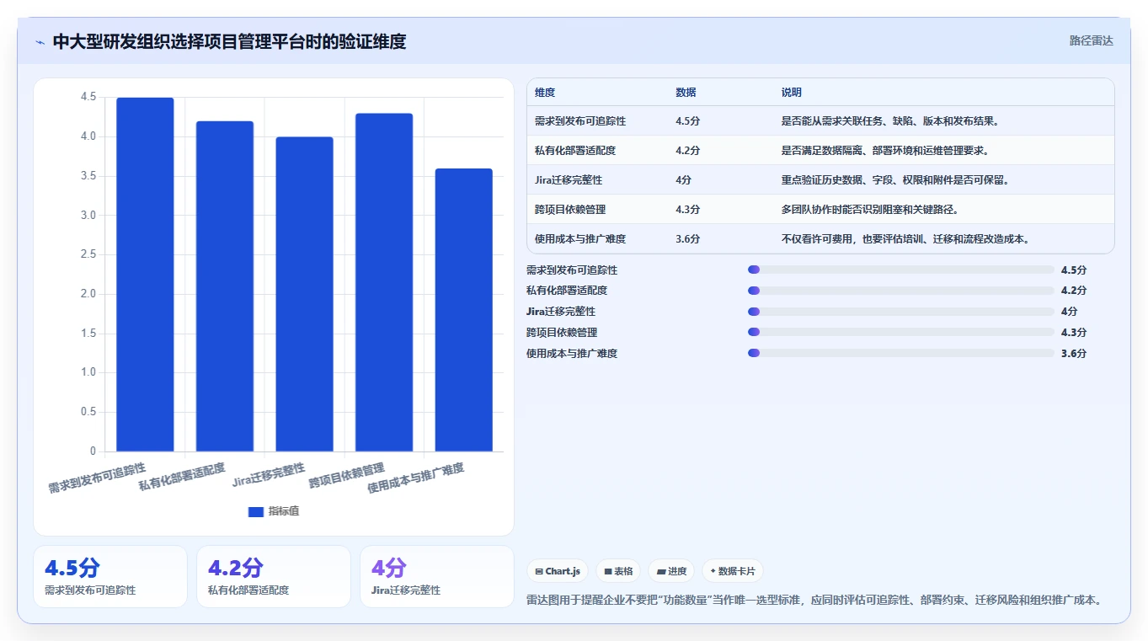Click the lightning icon beside the title
1148x641 pixels.
(x=40, y=41)
